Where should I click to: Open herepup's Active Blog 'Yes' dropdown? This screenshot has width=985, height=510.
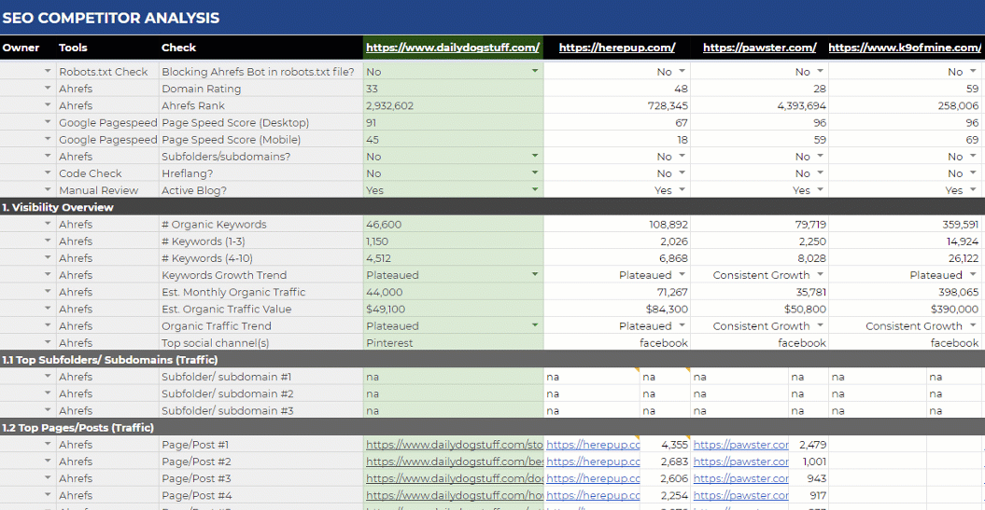(x=682, y=190)
